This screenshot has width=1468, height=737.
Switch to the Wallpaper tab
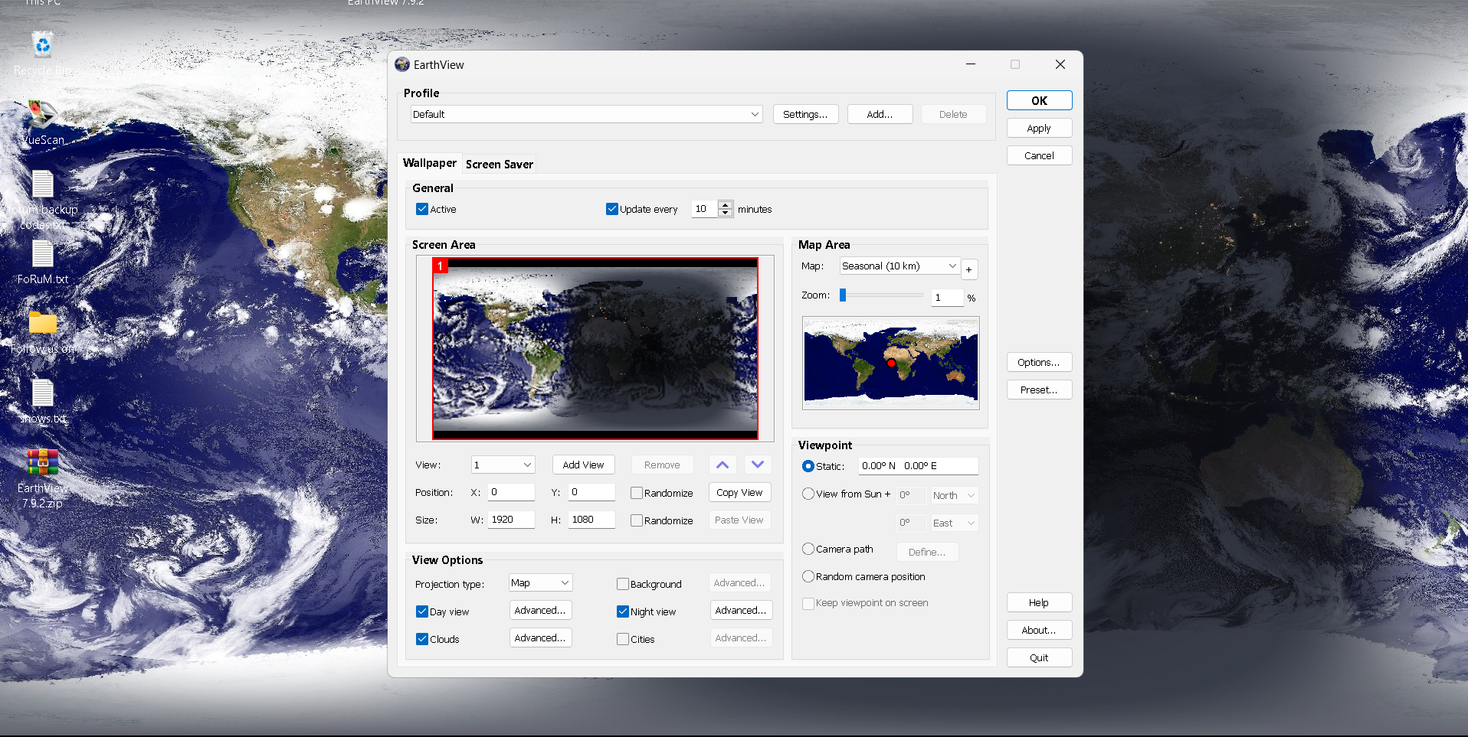pyautogui.click(x=430, y=163)
